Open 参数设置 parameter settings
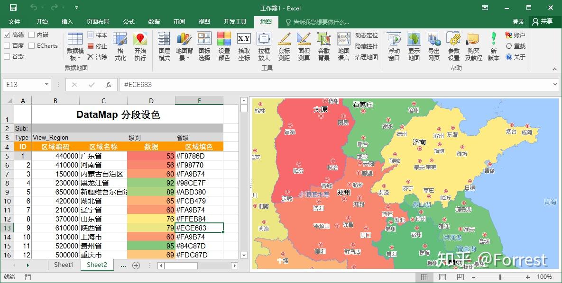 click(x=453, y=46)
